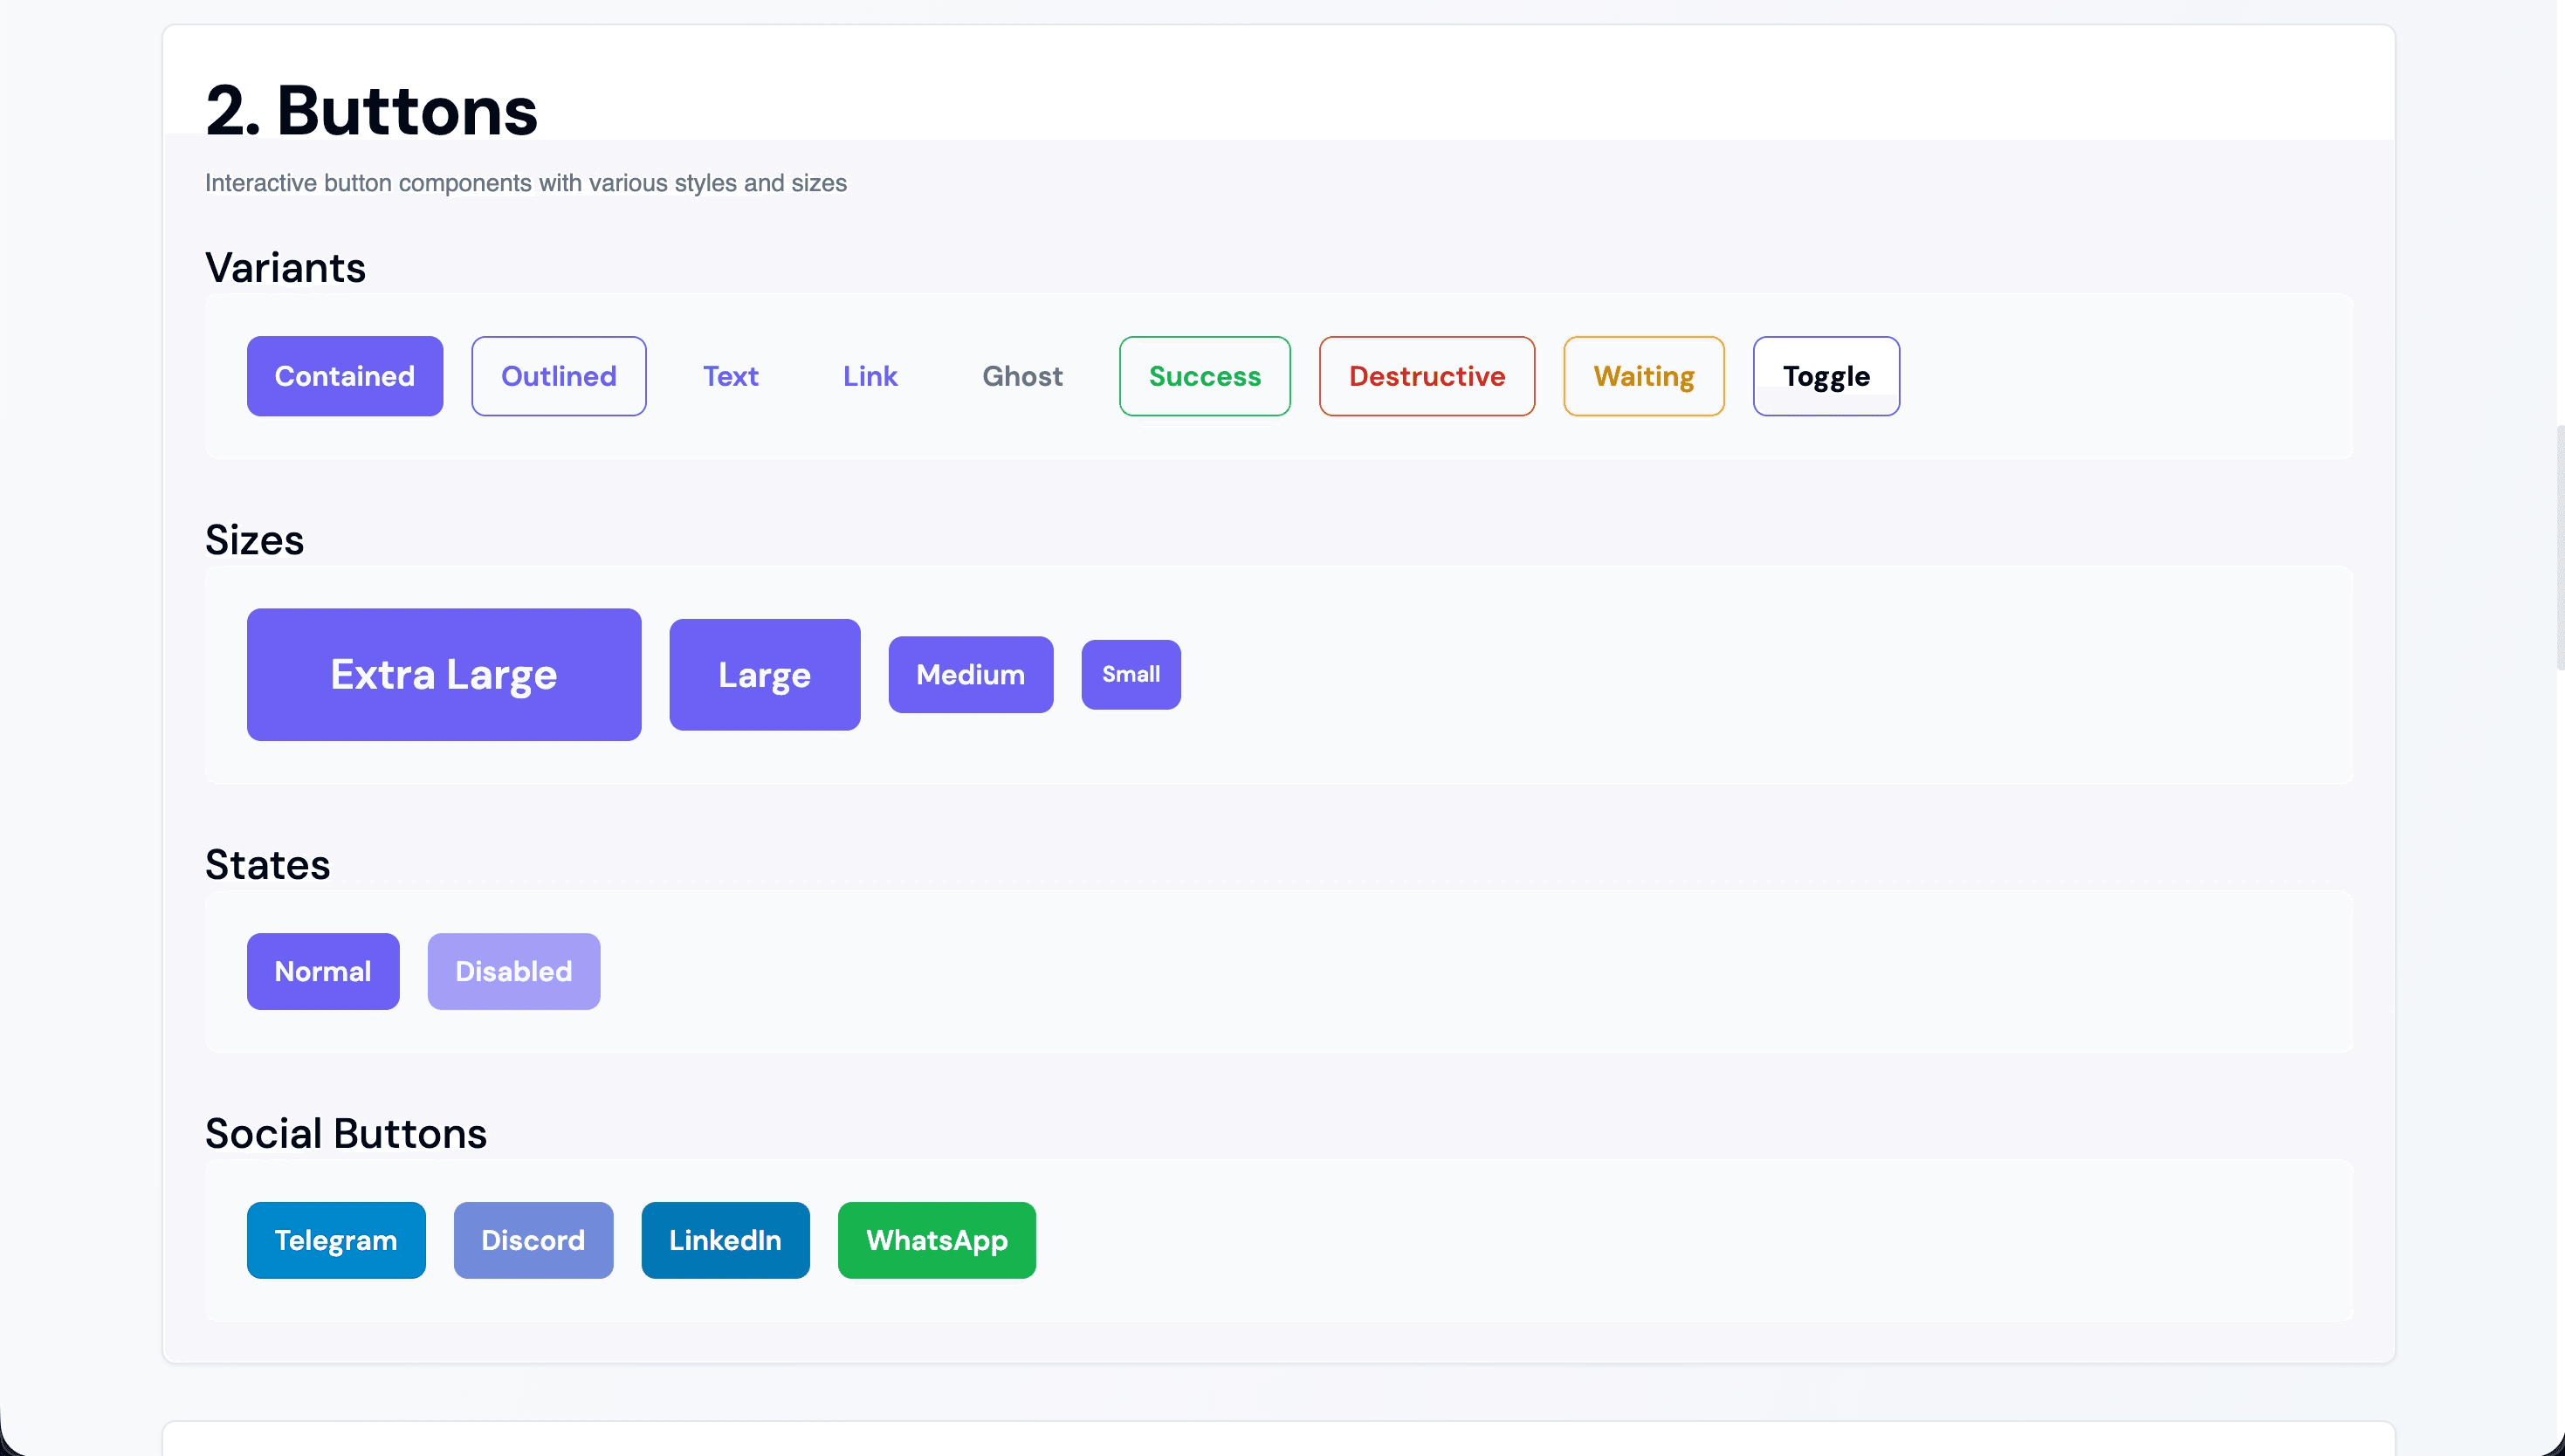The image size is (2565, 1456).
Task: Click the Destructive button
Action: coord(1427,376)
